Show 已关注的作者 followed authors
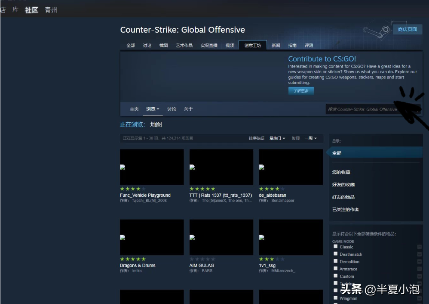429x304 pixels. tap(346, 209)
